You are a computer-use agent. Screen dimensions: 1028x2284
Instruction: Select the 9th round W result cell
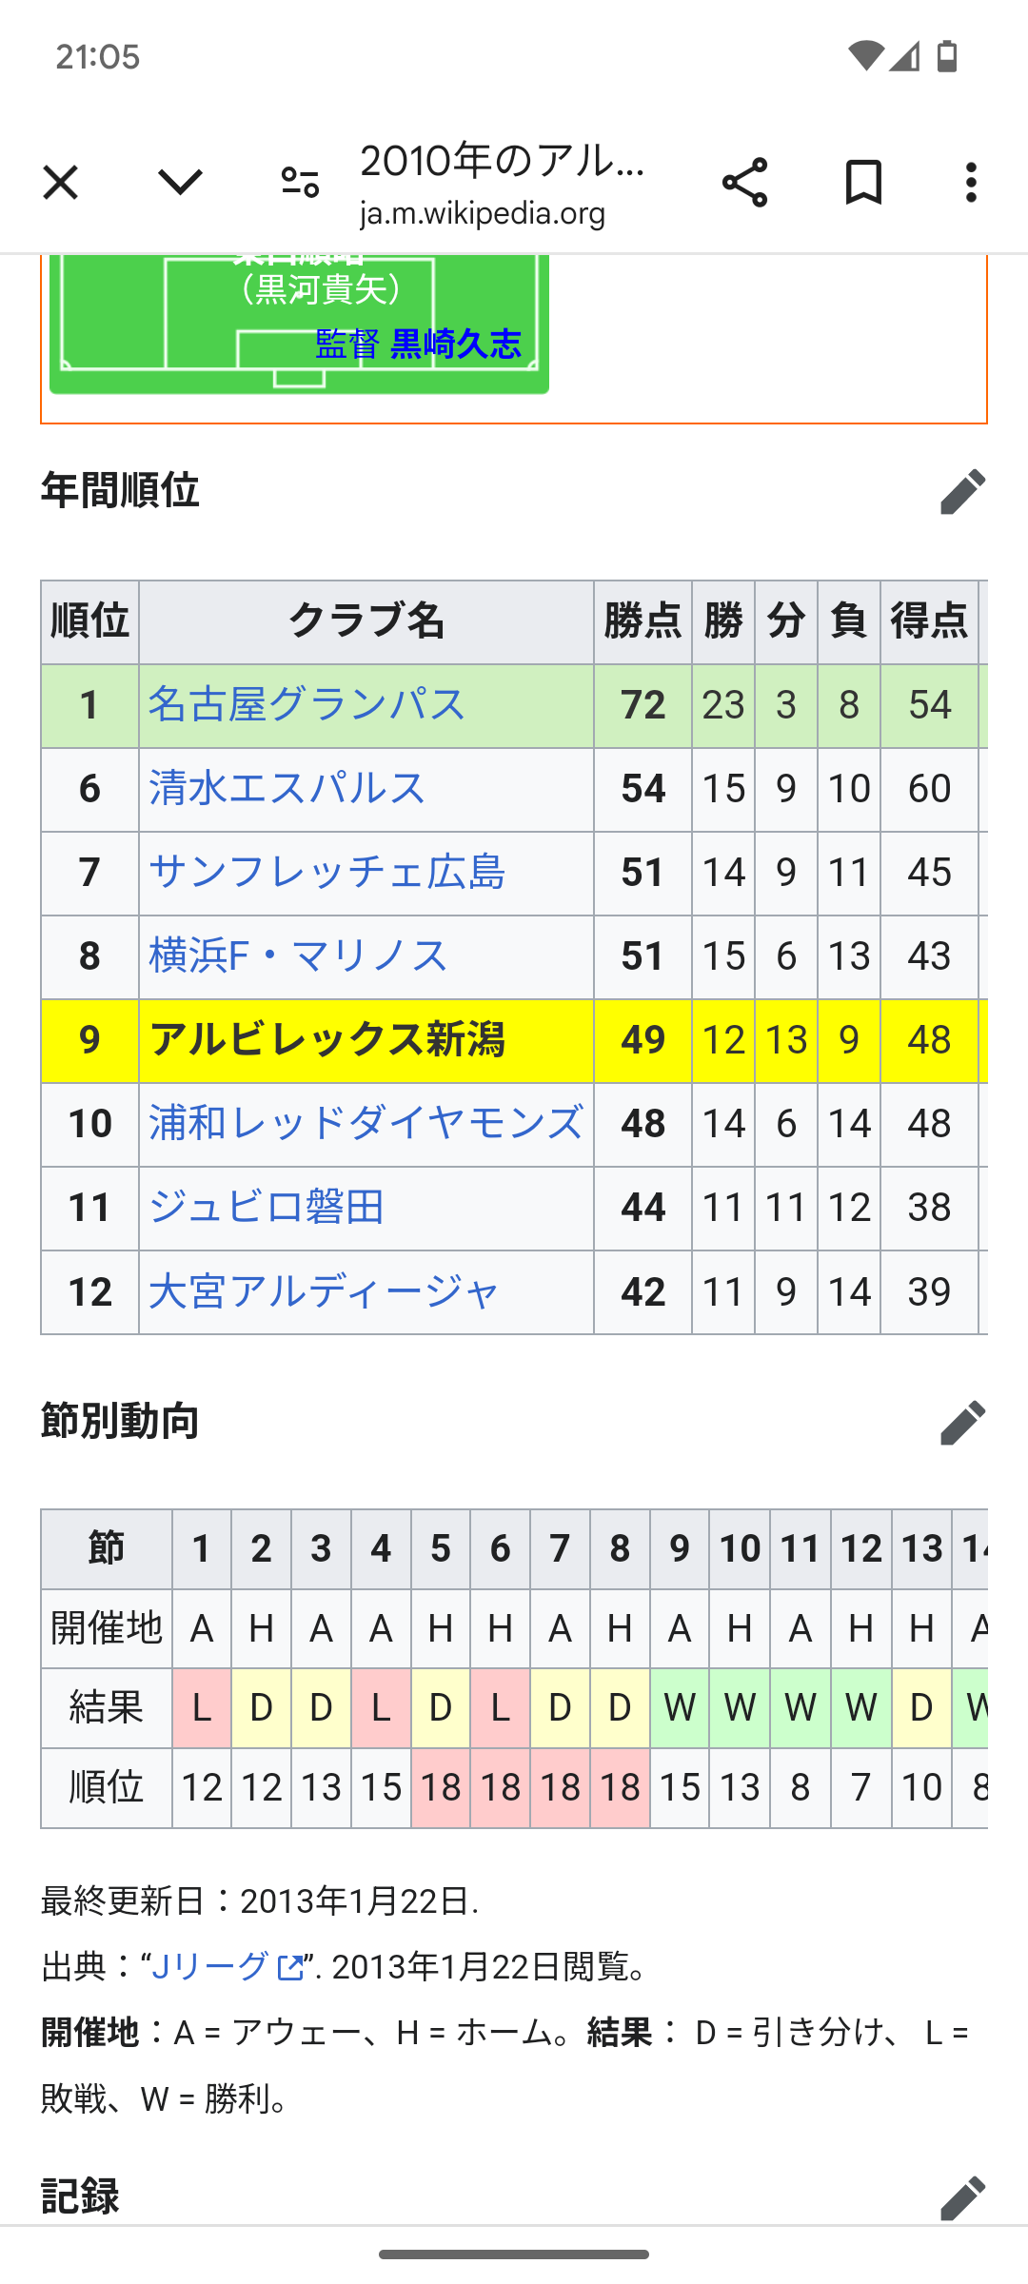[x=680, y=1708]
